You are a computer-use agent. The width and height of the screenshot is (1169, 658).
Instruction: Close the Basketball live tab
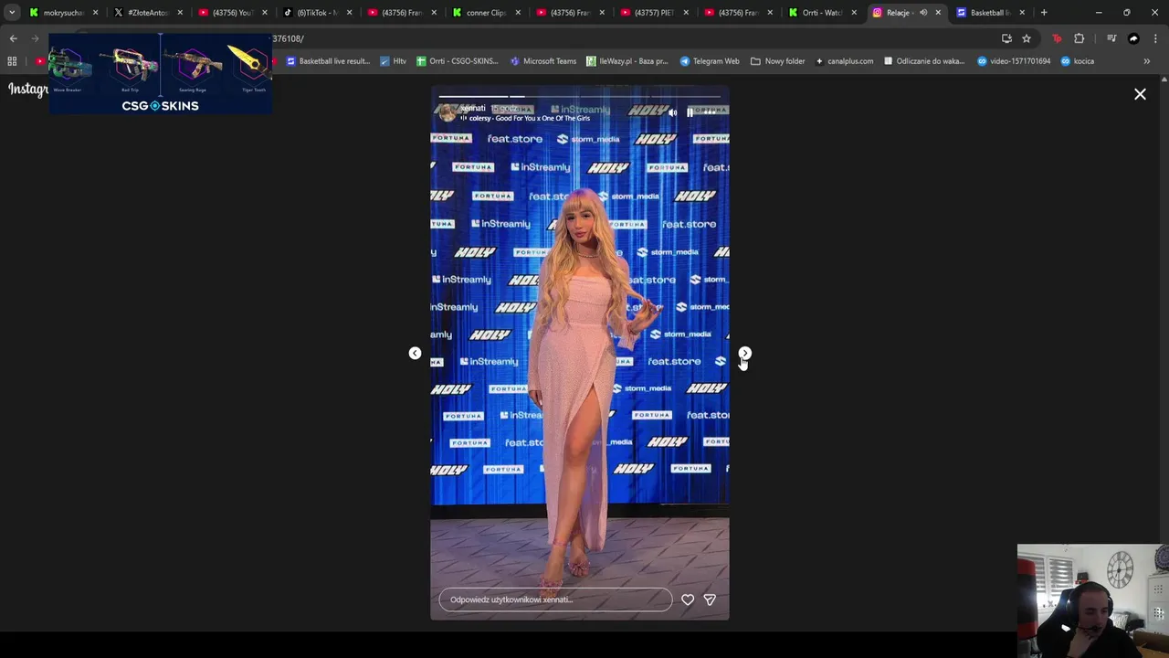(x=1022, y=13)
